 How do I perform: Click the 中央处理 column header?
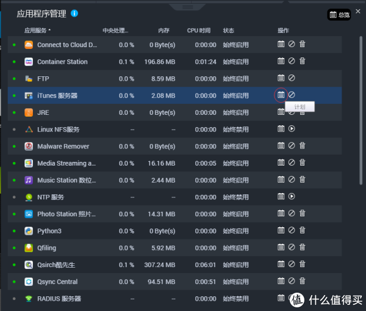(115, 30)
